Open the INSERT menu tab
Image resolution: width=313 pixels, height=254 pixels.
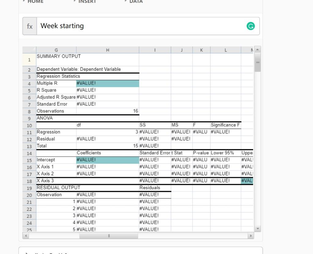[87, 2]
